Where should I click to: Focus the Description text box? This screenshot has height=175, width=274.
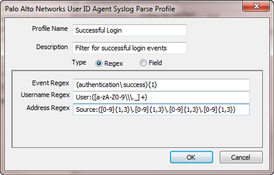[x=130, y=48]
